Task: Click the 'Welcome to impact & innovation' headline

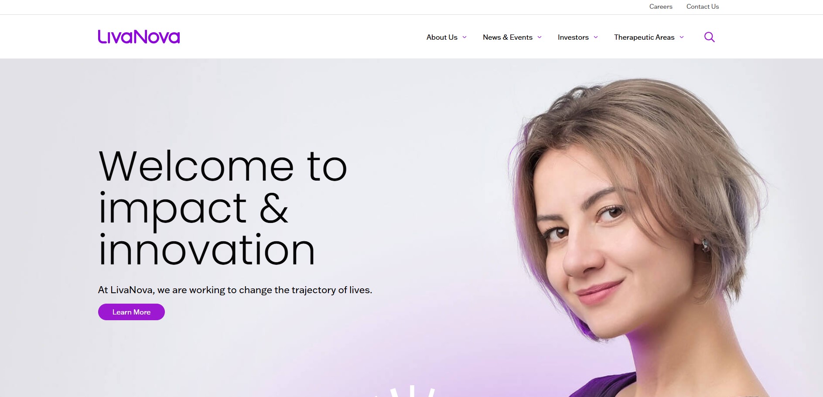Action: pyautogui.click(x=222, y=208)
